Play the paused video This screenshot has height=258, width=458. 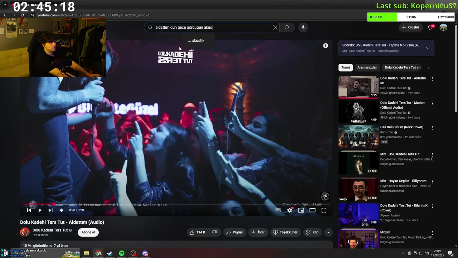tap(40, 210)
